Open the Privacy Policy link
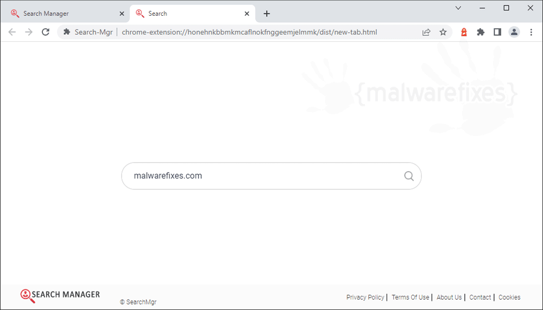Screen dimensions: 543x310 pos(365,297)
